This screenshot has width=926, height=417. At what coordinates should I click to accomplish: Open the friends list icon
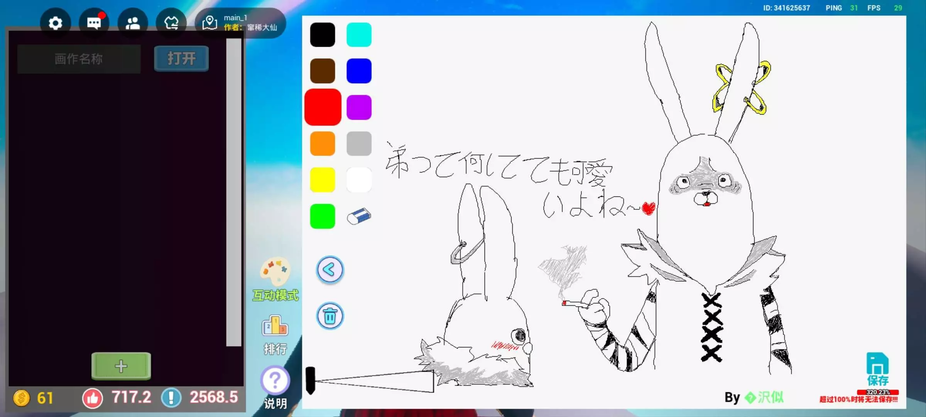[132, 23]
